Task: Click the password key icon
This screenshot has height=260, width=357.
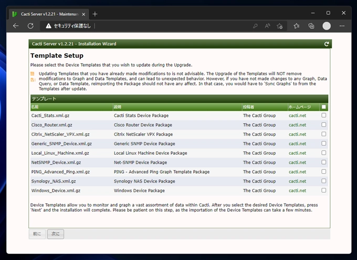Action: coord(255,26)
